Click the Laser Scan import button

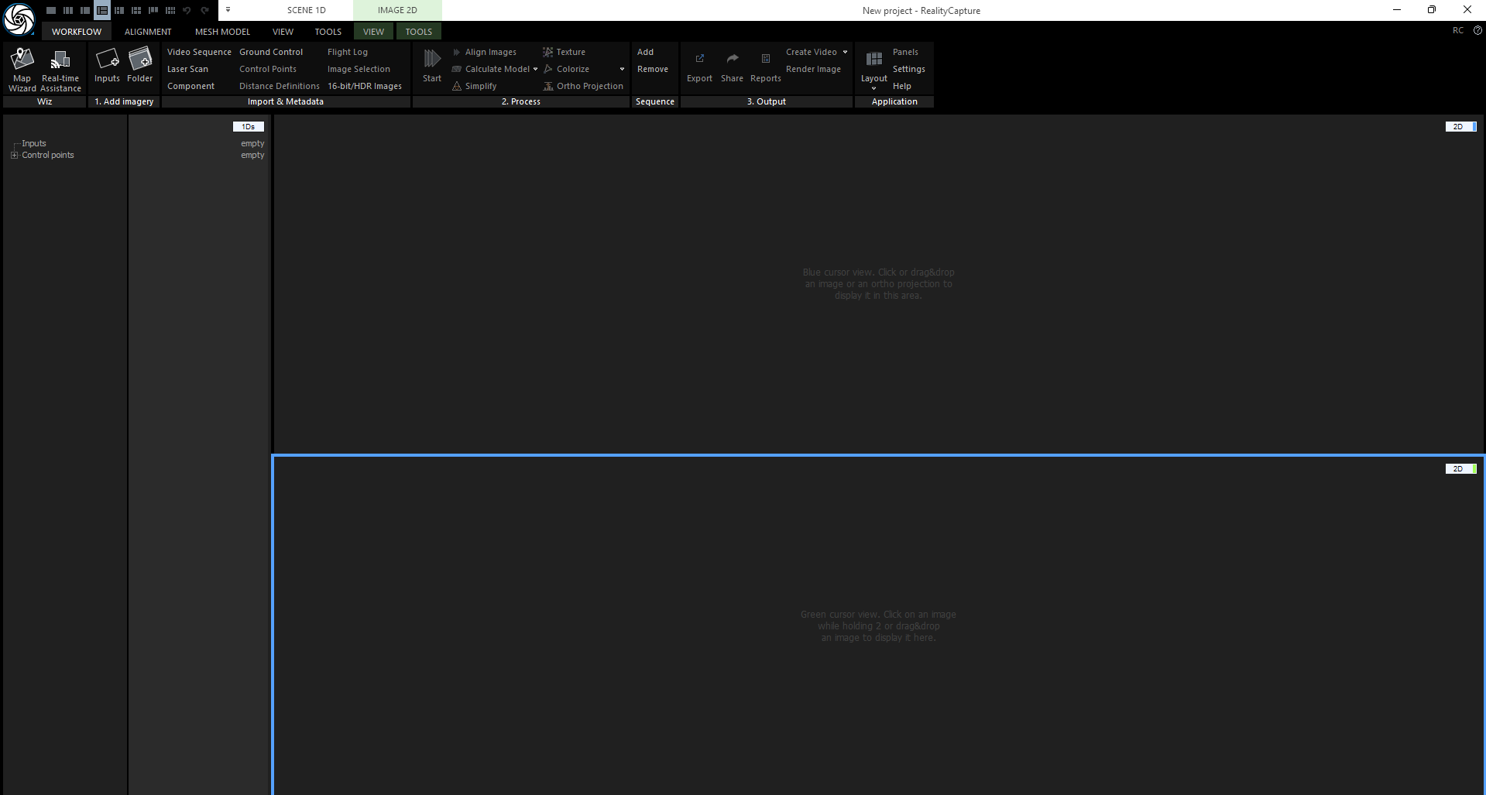point(187,69)
